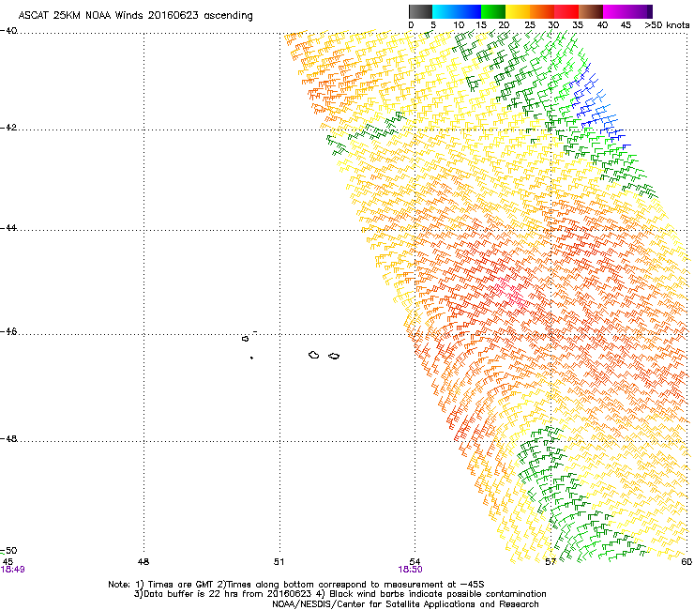The image size is (694, 610).
Task: Click the right island of the pair east of 51
Action: tap(334, 356)
